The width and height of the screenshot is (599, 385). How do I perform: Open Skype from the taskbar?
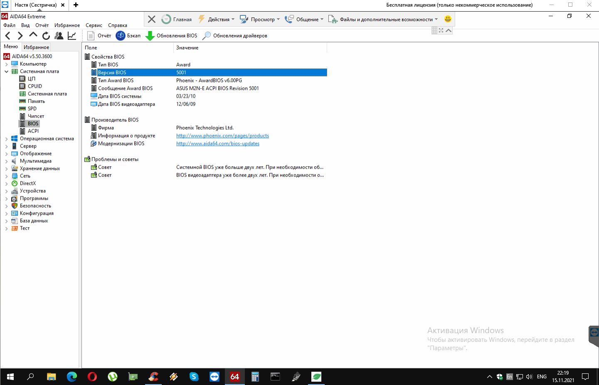[x=194, y=377]
